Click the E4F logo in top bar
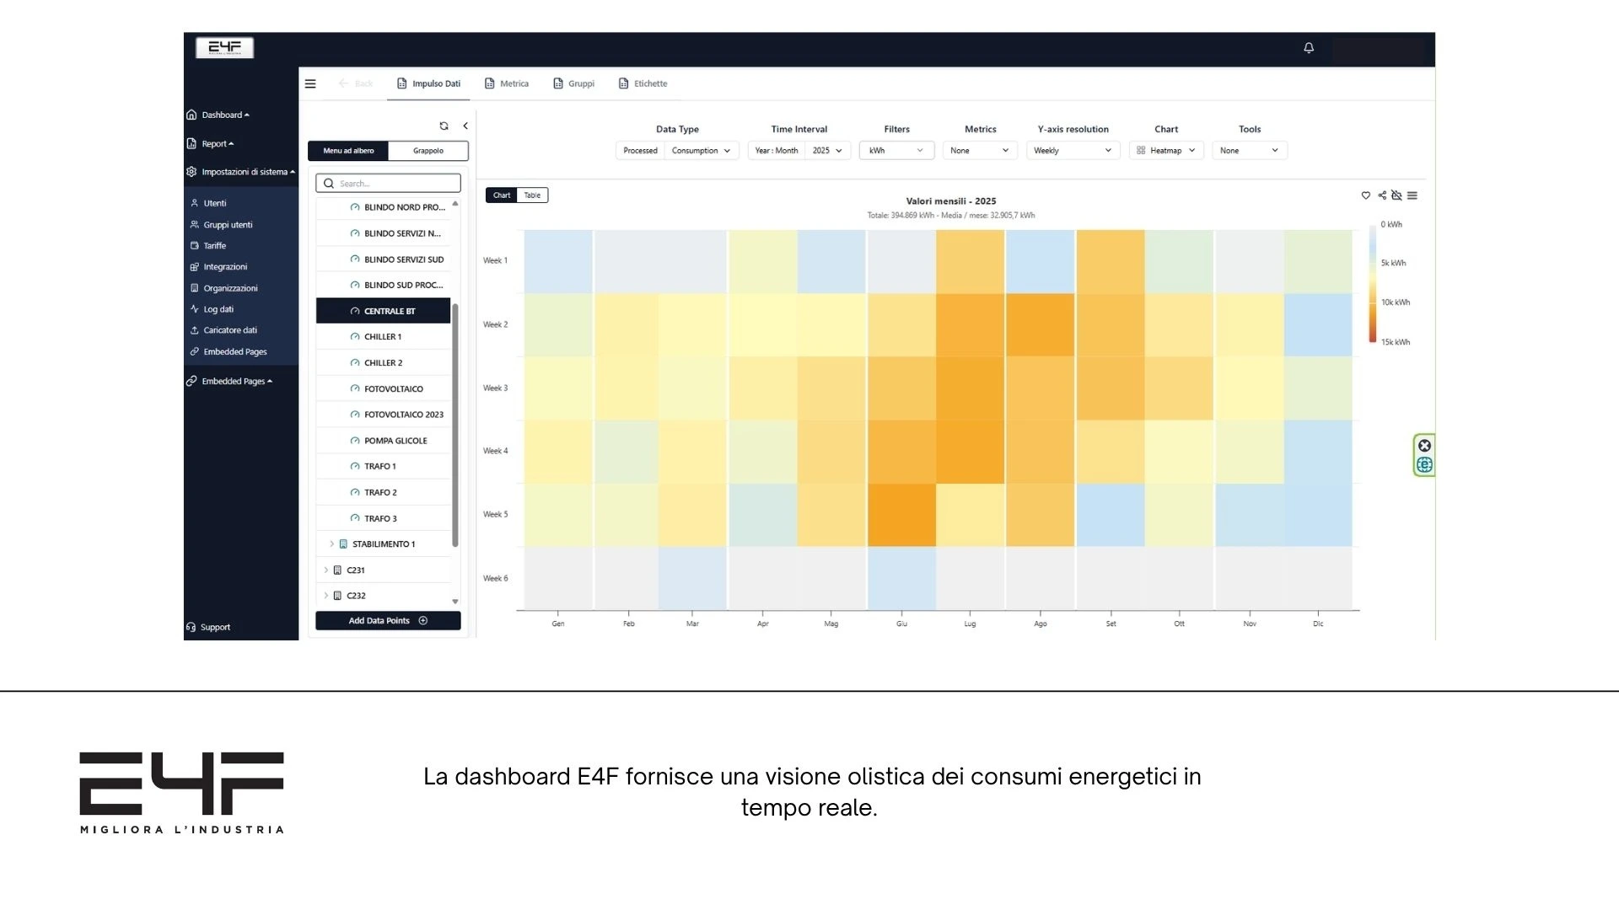The height and width of the screenshot is (910, 1619). pyautogui.click(x=224, y=47)
